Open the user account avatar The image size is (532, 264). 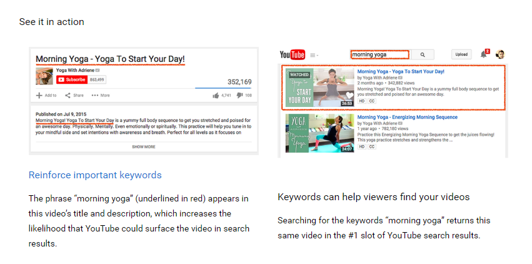point(500,54)
